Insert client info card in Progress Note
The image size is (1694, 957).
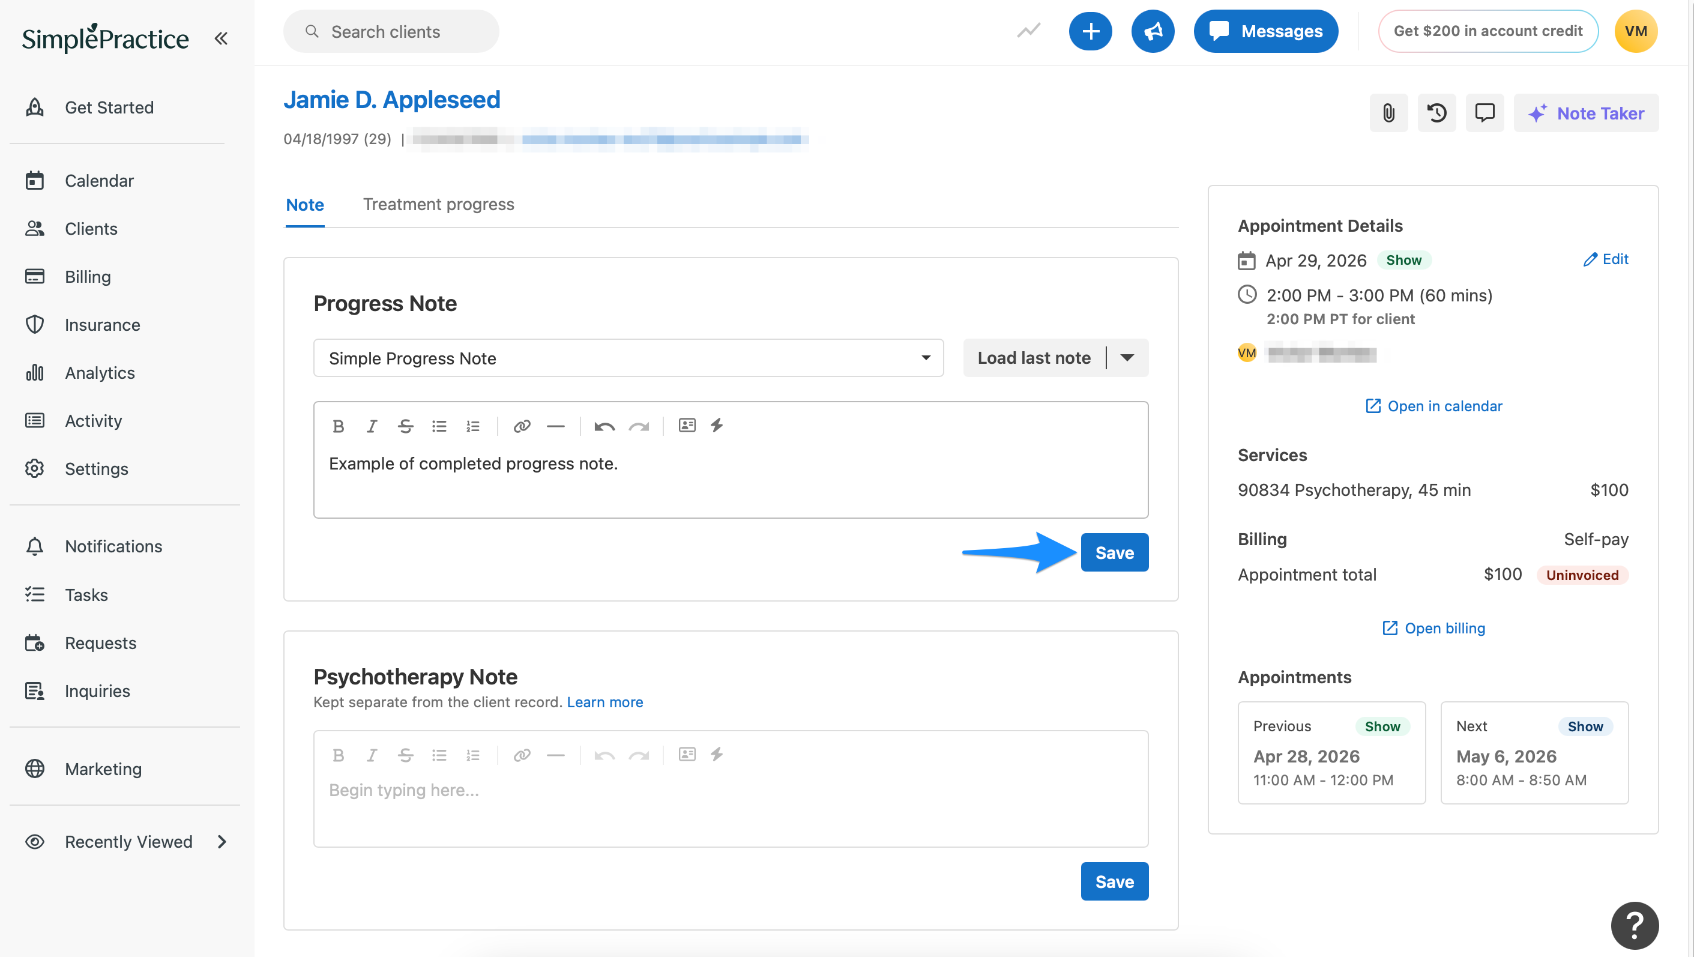click(687, 425)
